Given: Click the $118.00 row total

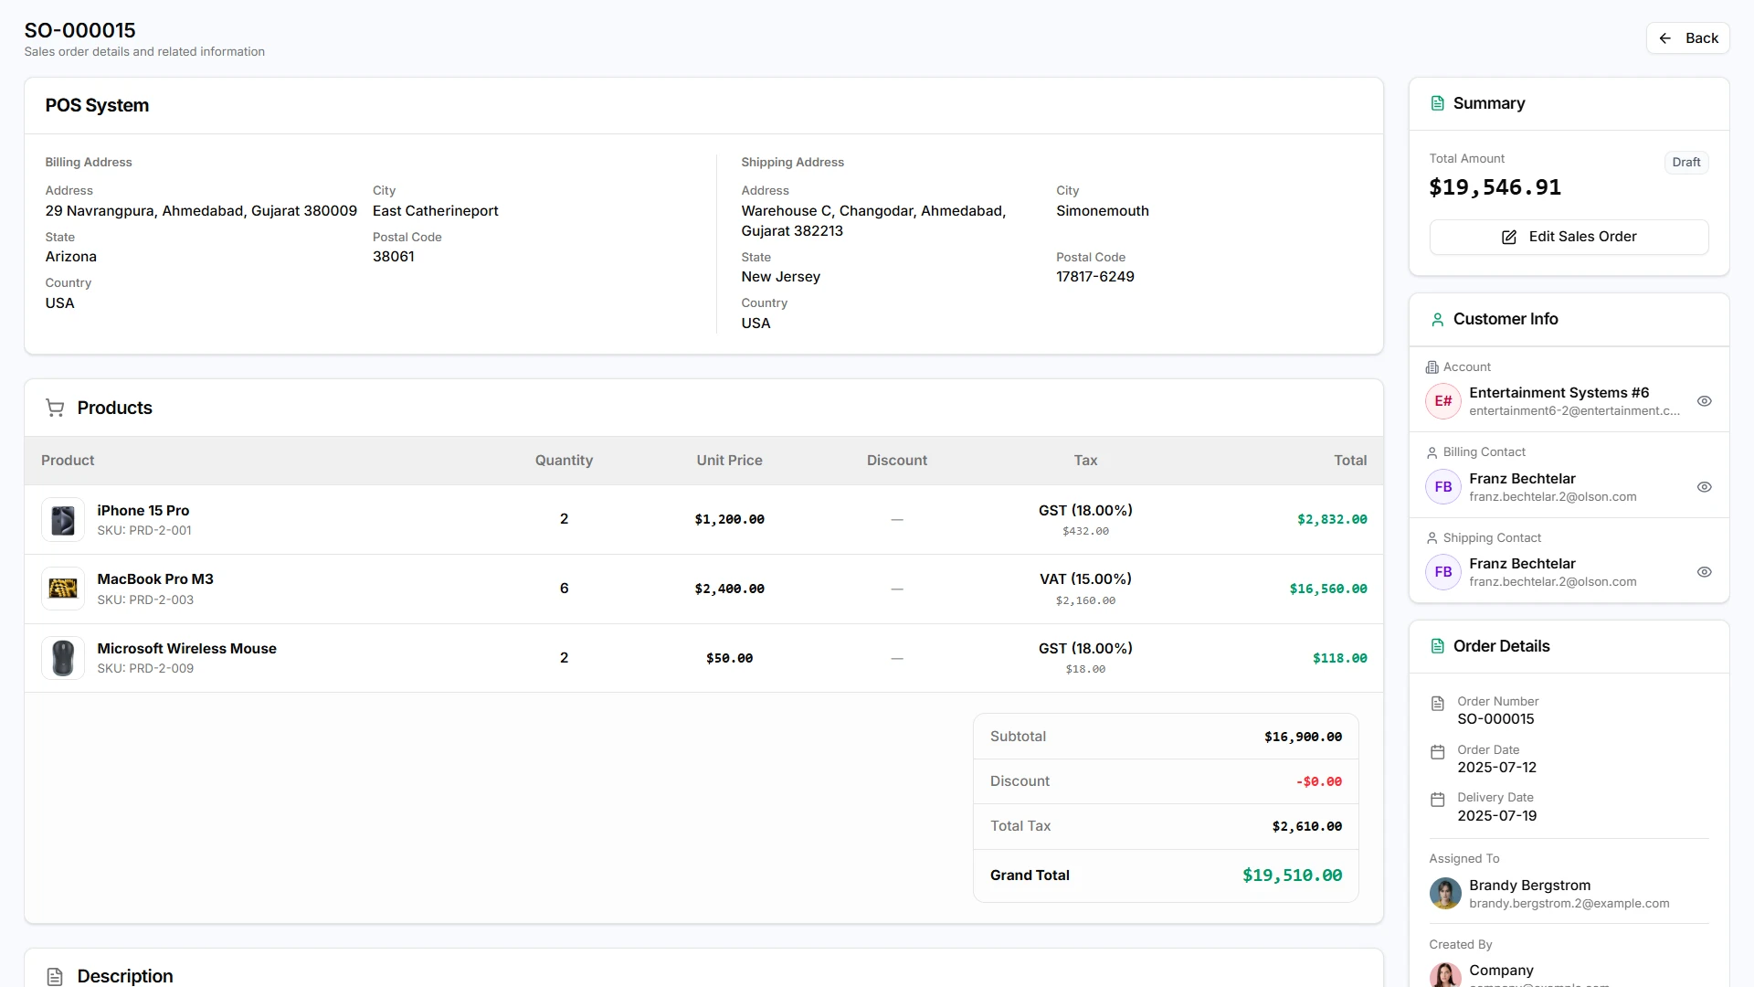Looking at the screenshot, I should (1339, 659).
